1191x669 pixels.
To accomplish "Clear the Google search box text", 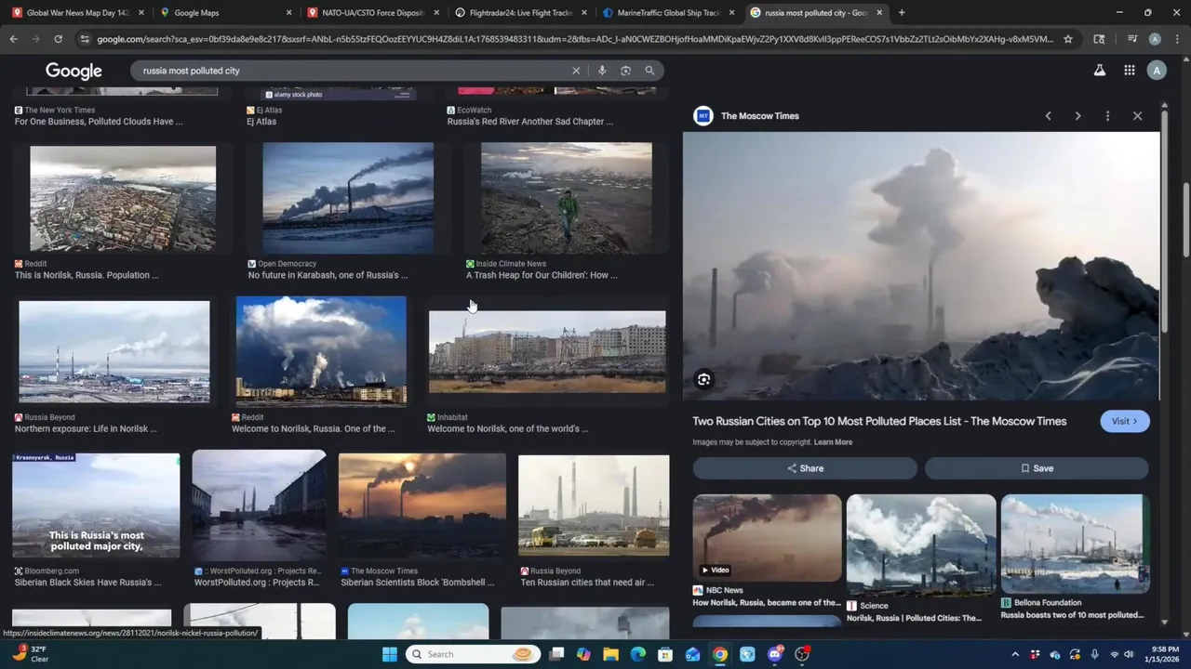I will [576, 71].
